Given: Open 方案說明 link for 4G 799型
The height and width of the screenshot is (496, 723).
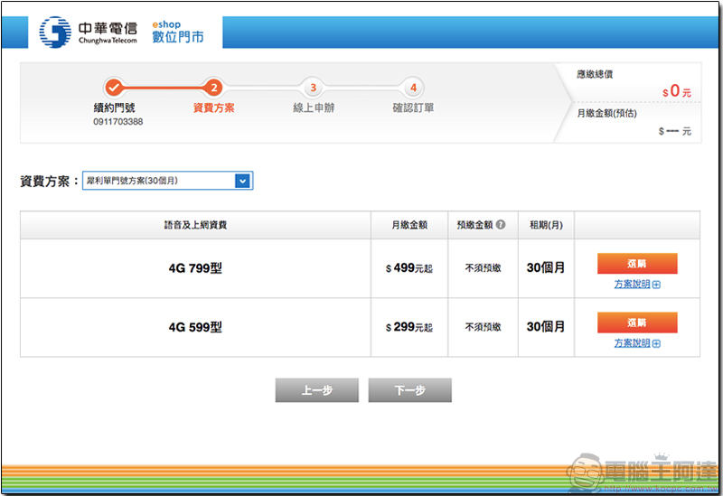Looking at the screenshot, I should click(x=632, y=285).
